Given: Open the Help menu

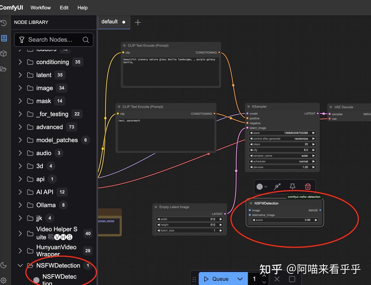Looking at the screenshot, I should pyautogui.click(x=82, y=8).
